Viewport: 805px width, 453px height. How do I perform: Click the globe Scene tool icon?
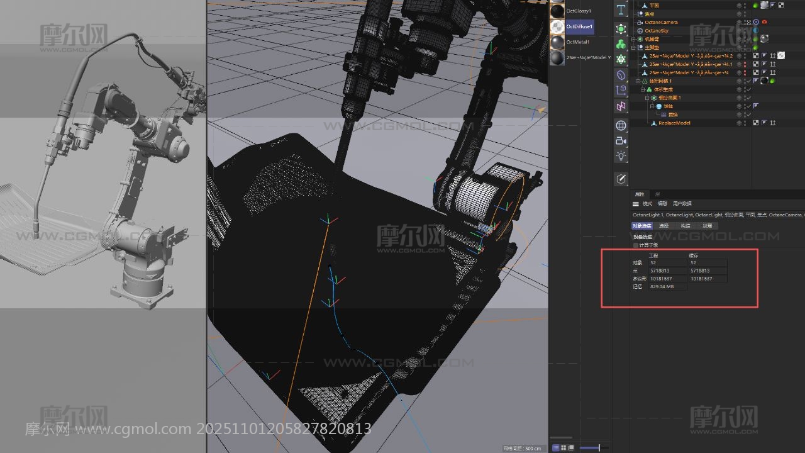click(621, 125)
